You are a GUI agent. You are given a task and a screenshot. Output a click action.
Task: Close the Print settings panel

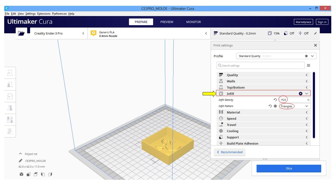[315, 45]
